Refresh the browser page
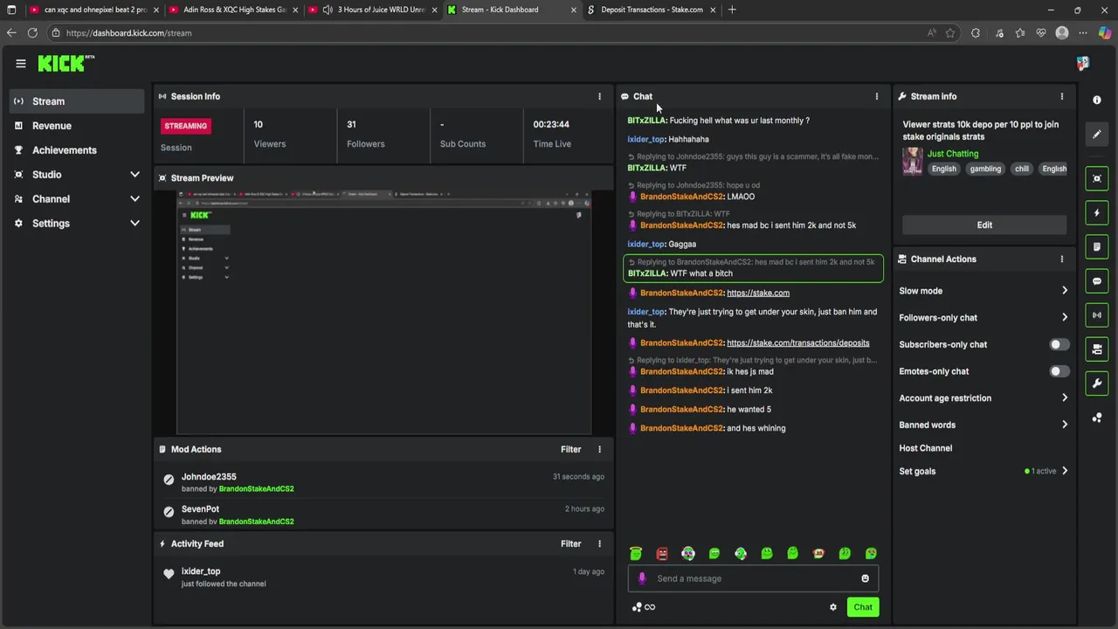 pyautogui.click(x=32, y=33)
